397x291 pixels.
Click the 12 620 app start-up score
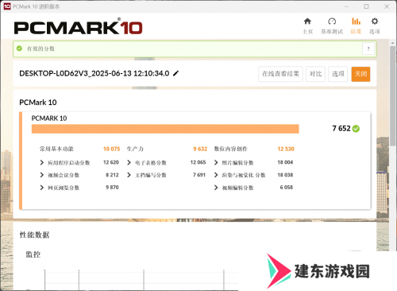pos(111,162)
